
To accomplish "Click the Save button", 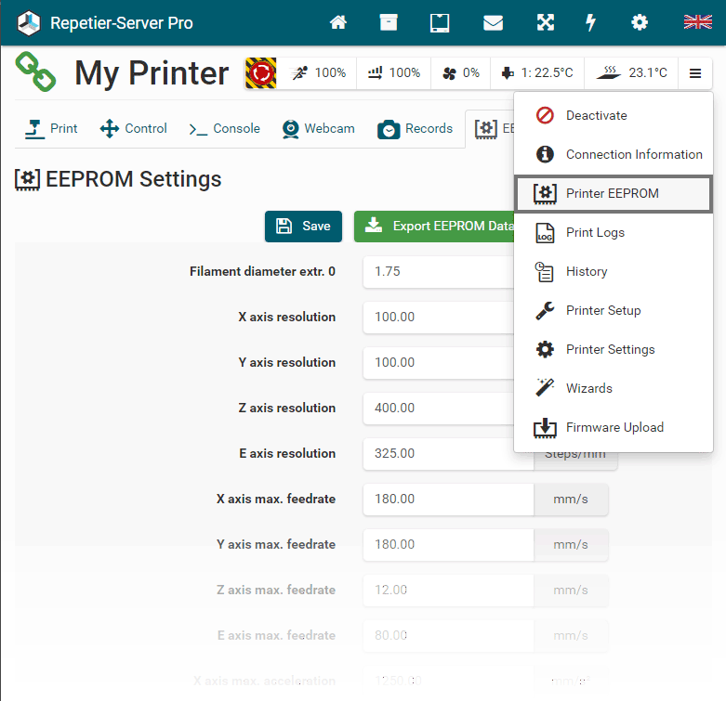I will [303, 226].
